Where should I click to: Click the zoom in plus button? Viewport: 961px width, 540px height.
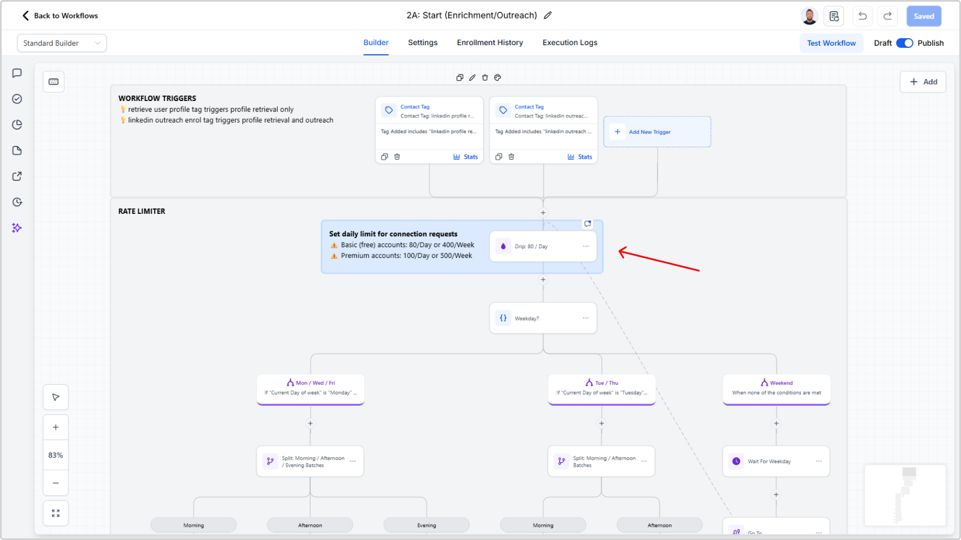coord(56,427)
